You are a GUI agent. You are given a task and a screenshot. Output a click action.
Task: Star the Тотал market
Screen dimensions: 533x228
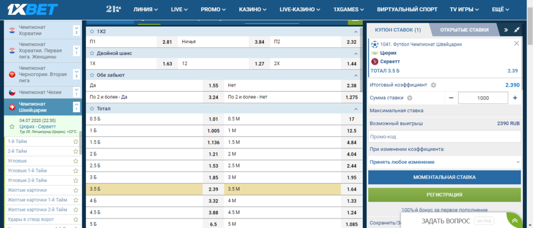tap(92, 109)
